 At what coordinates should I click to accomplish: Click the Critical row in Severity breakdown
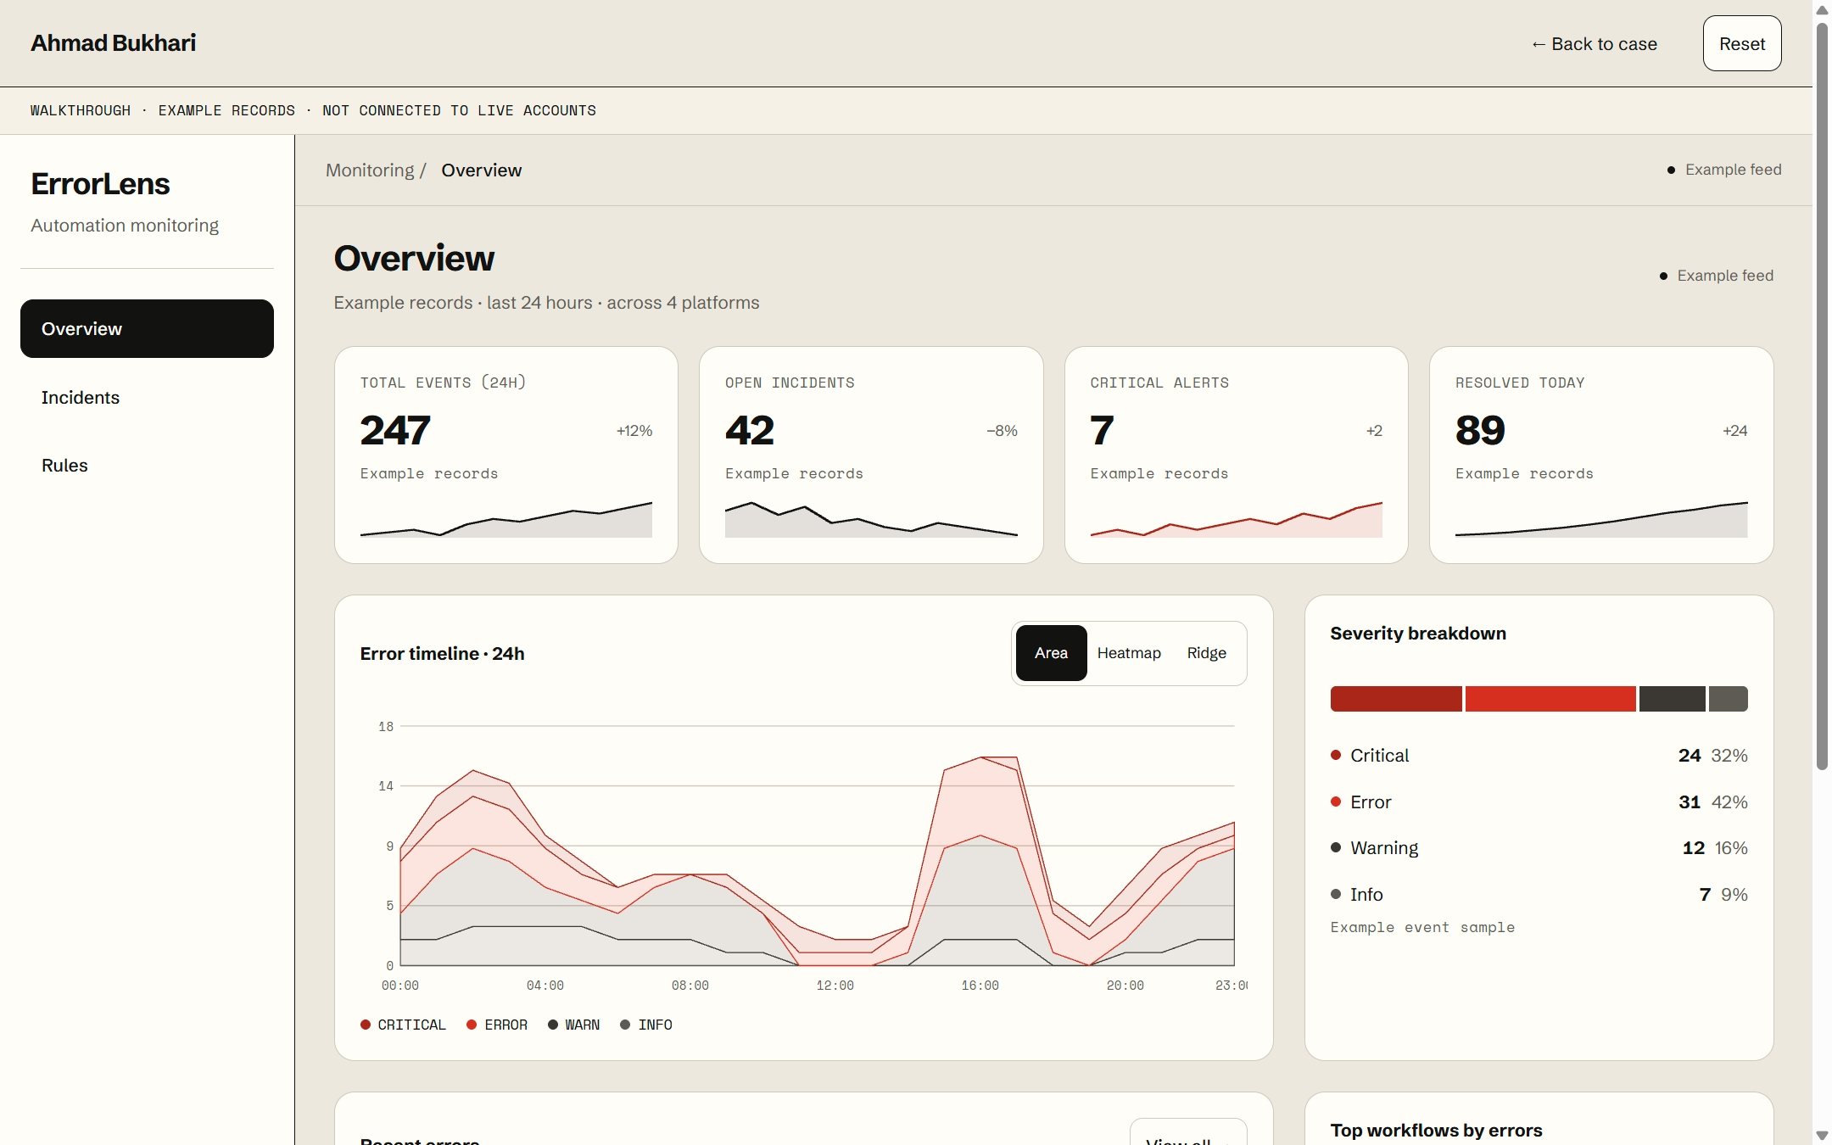coord(1539,756)
